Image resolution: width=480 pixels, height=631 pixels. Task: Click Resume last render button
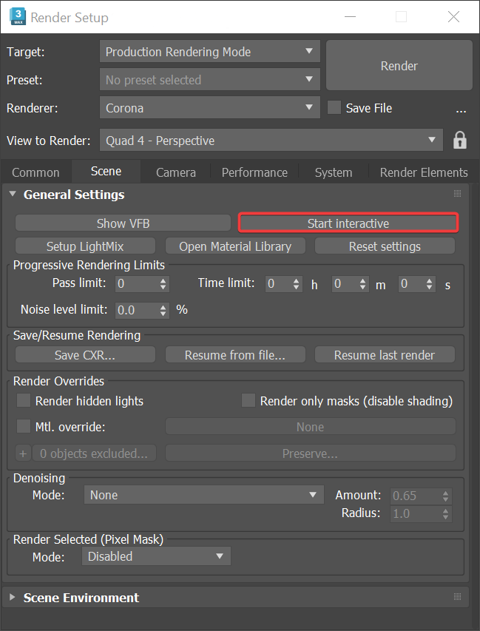pyautogui.click(x=385, y=355)
